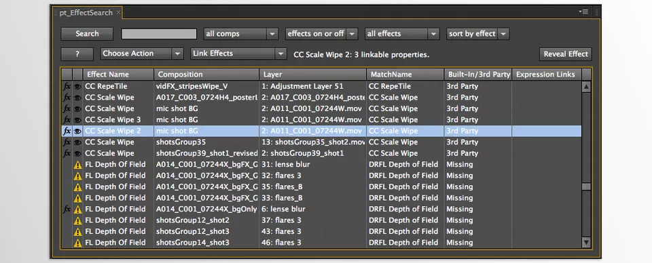Toggle fx icon on CC RepeTile row
The height and width of the screenshot is (263, 652).
(67, 86)
